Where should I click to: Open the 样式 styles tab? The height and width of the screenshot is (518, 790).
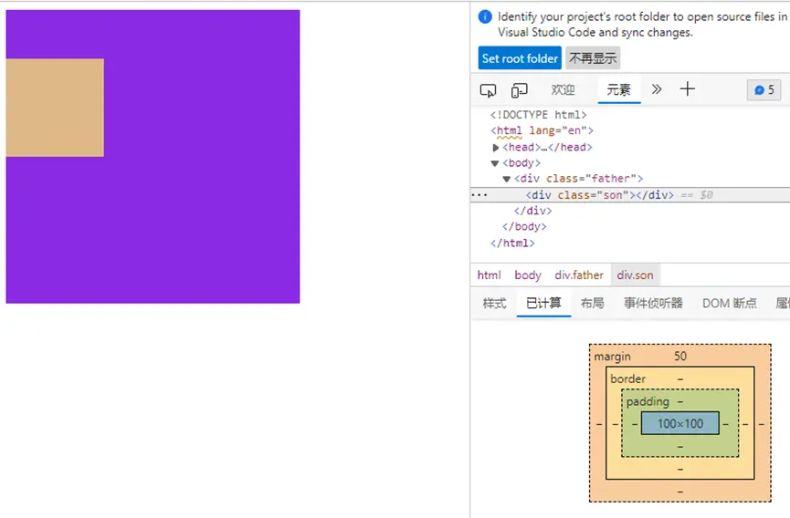click(x=494, y=304)
